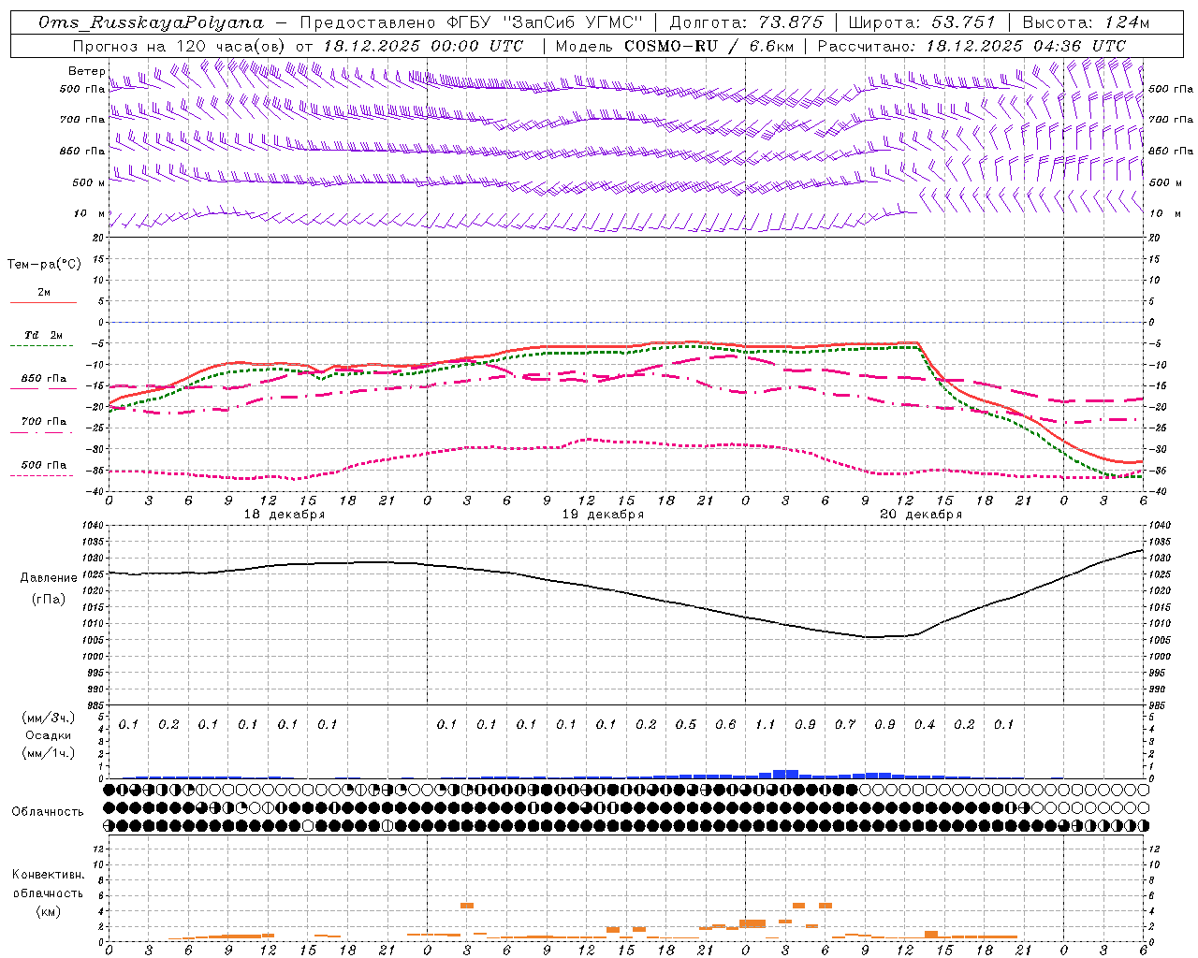The image size is (1198, 958).
Task: Click the tallest blue precipitation bar
Action: (785, 774)
